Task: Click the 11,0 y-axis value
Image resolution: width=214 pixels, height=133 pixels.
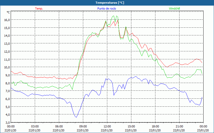Action: (x=7, y=59)
